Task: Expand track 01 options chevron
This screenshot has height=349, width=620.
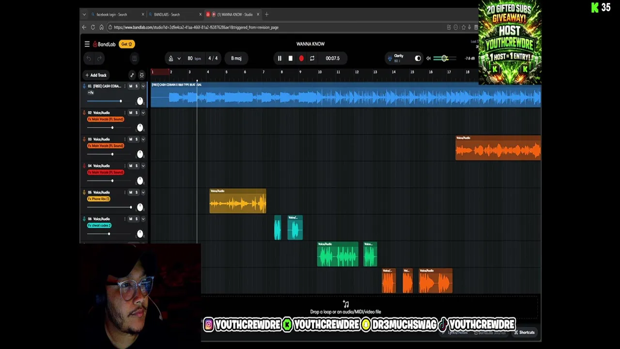Action: tap(143, 86)
